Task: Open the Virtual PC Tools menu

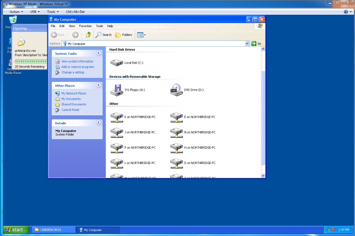Action: (53, 11)
